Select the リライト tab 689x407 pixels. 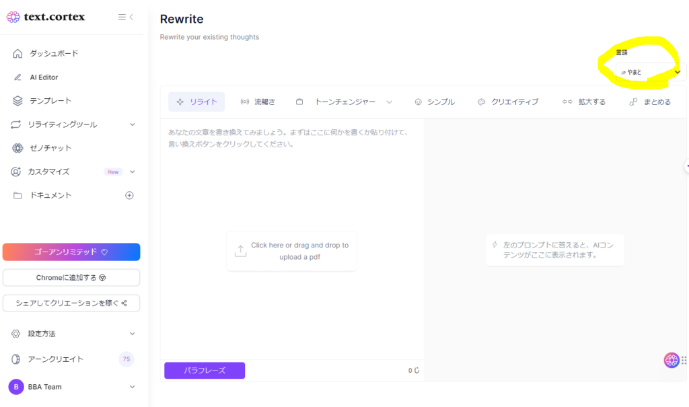click(x=196, y=102)
